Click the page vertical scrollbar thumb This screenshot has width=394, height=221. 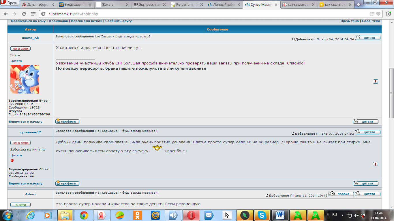point(391,93)
